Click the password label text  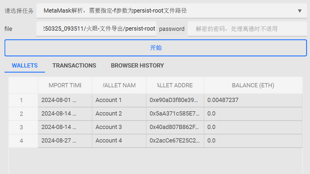coord(172,29)
